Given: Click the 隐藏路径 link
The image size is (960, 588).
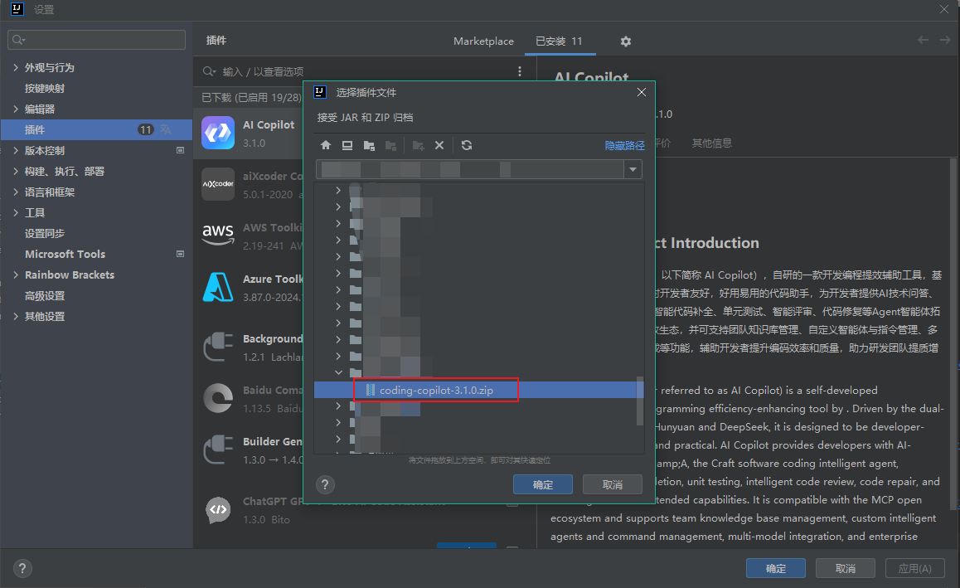Looking at the screenshot, I should point(624,145).
